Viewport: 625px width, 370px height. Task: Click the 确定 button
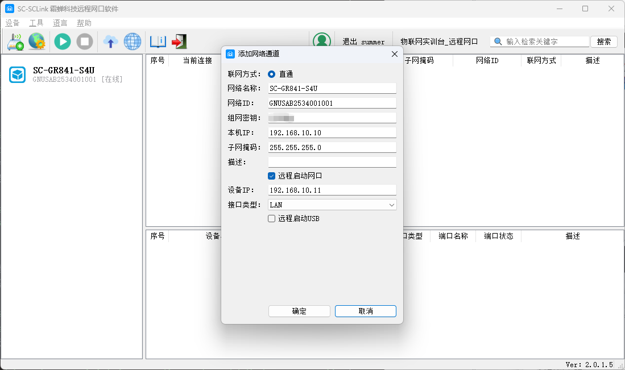pyautogui.click(x=299, y=311)
